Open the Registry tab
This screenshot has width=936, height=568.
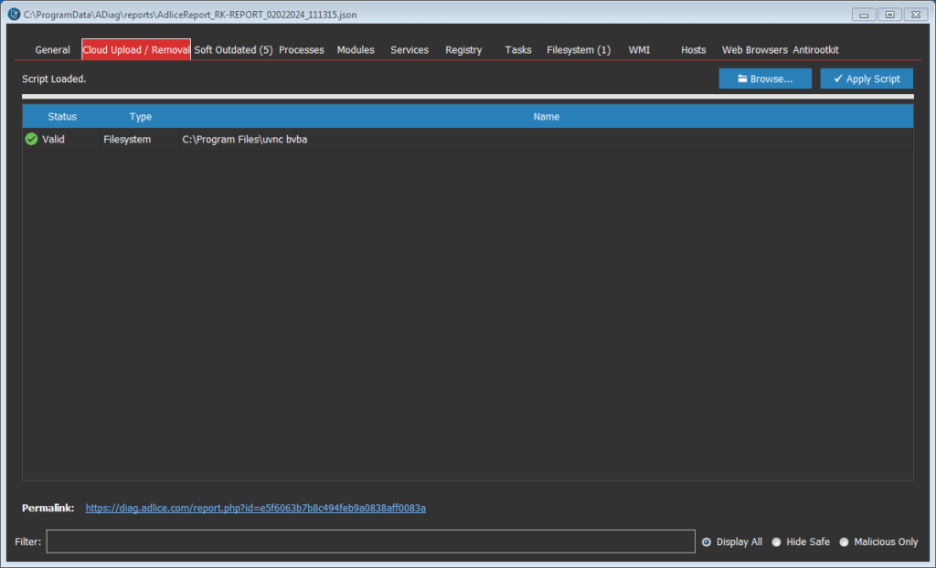click(463, 50)
